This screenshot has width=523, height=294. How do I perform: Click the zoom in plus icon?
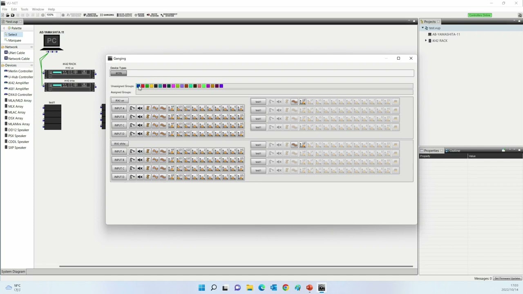coord(63,15)
